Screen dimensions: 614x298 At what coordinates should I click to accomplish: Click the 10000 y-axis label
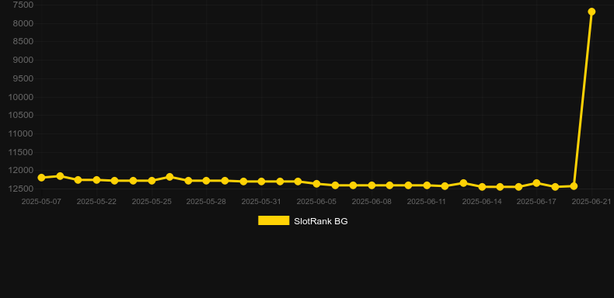tap(21, 97)
